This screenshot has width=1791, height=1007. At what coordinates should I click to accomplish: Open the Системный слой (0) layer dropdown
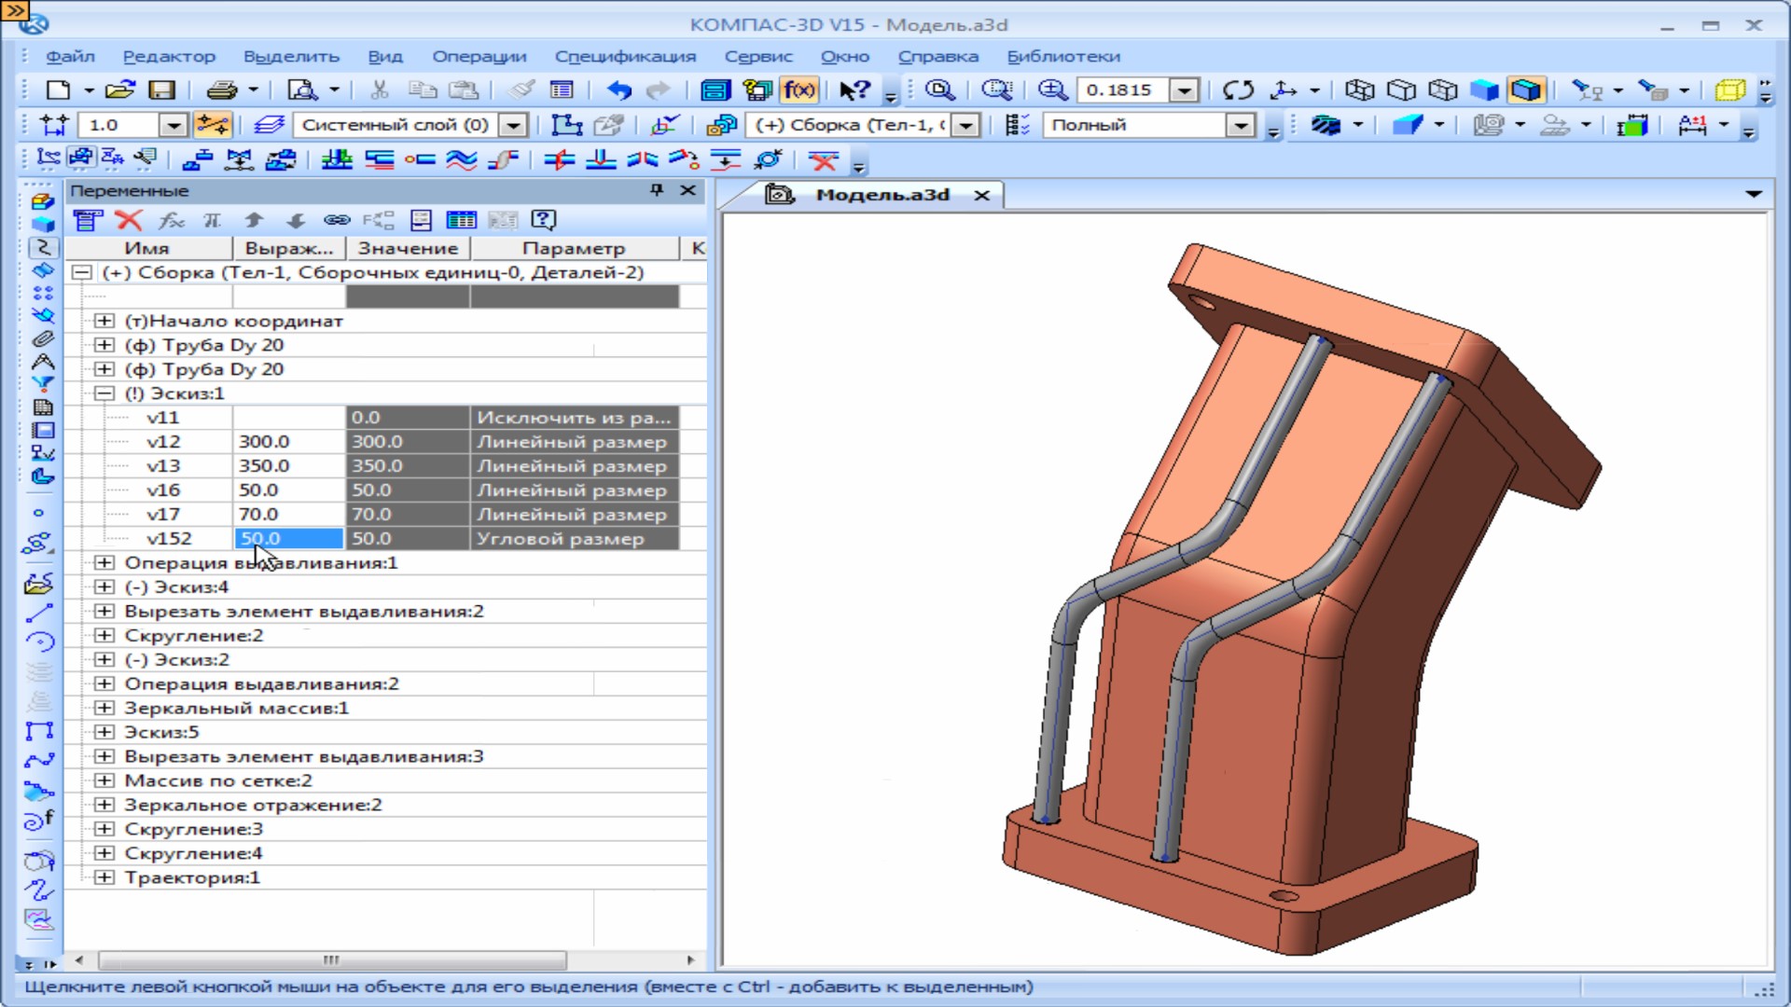point(513,125)
